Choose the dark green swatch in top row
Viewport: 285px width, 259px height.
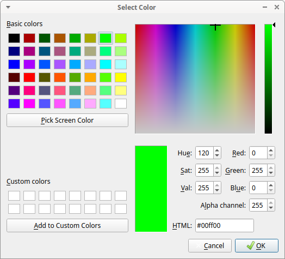click(45, 38)
